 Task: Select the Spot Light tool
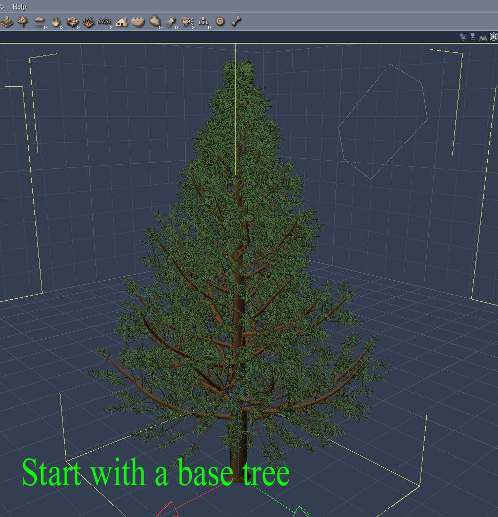[x=170, y=22]
